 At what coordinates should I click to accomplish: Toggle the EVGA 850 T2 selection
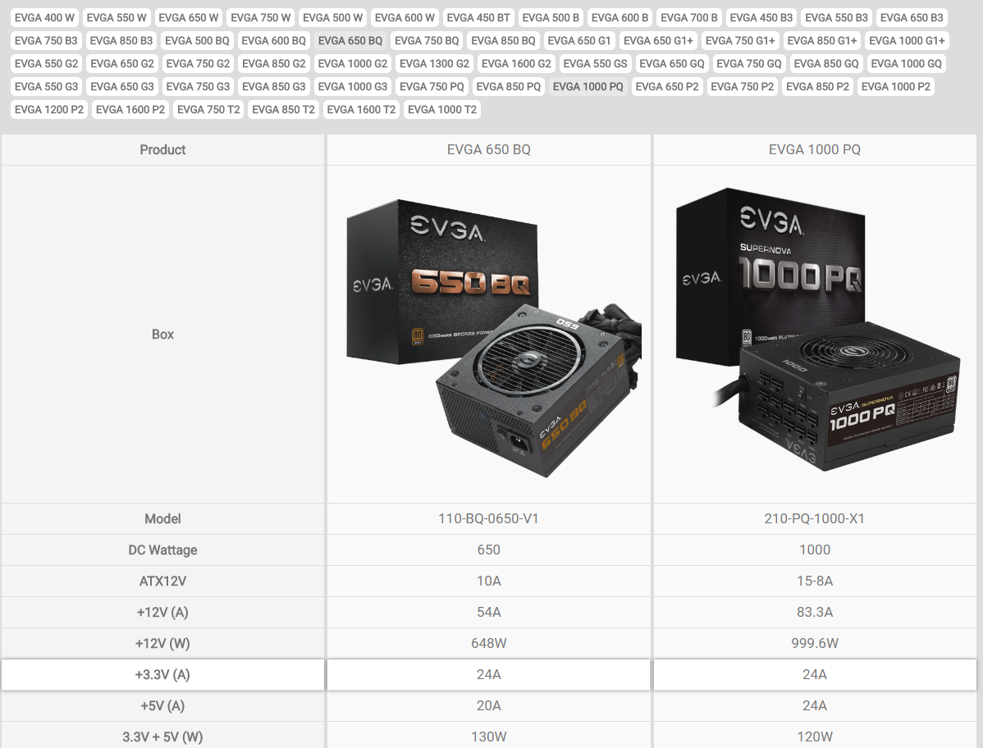coord(283,109)
